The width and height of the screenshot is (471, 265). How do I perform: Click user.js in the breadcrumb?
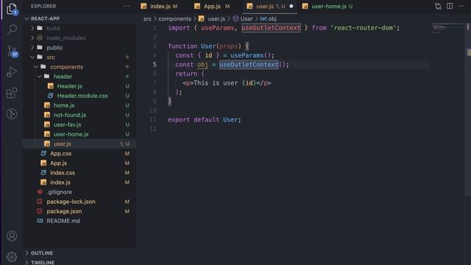tap(216, 18)
